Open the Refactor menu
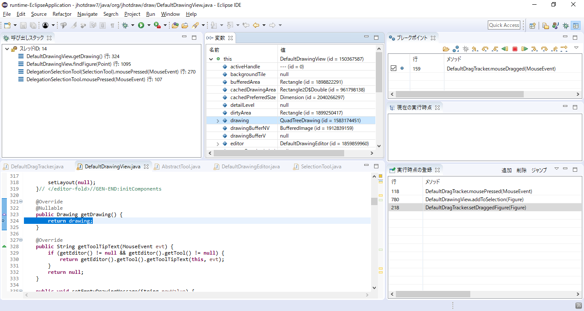This screenshot has height=311, width=584. [62, 14]
